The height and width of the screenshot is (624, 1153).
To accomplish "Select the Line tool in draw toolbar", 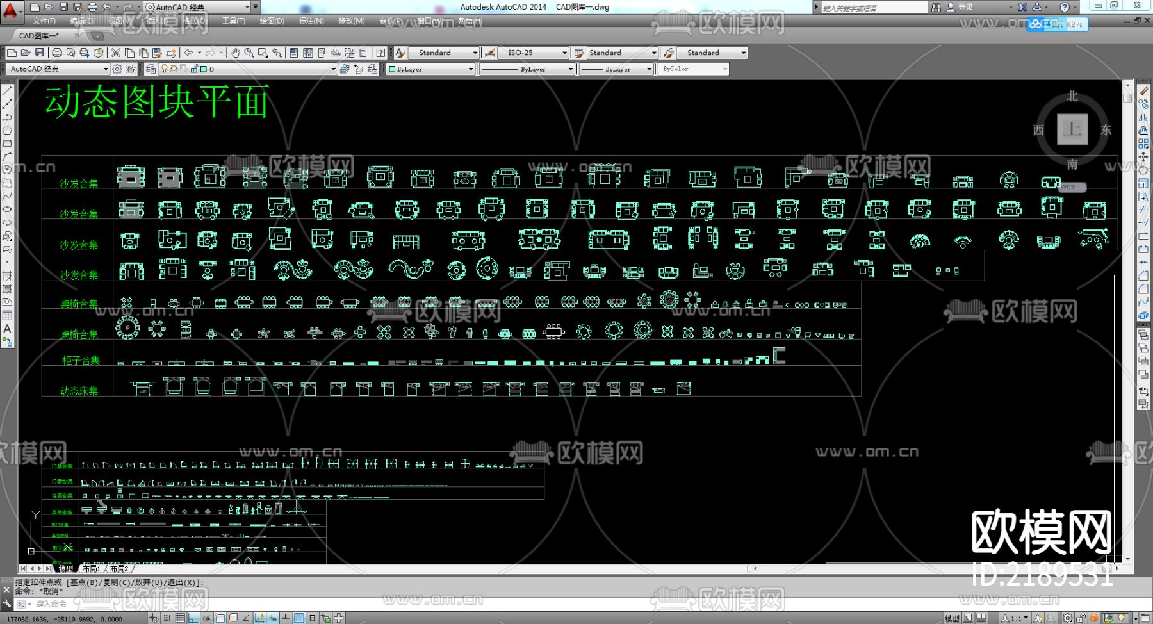I will (8, 91).
